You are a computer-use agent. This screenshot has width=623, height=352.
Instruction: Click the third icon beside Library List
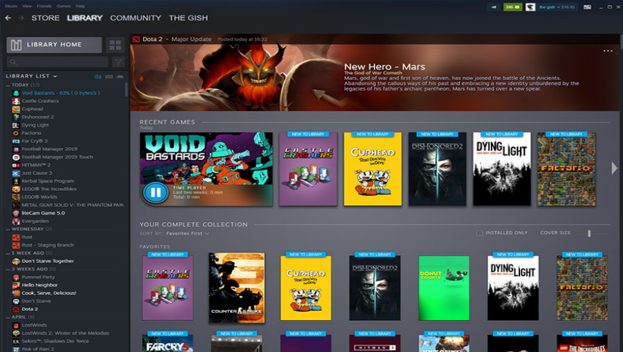(x=120, y=76)
